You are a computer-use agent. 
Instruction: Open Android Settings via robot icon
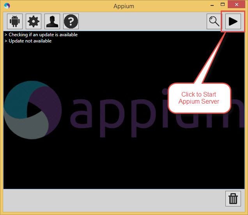tap(15, 21)
